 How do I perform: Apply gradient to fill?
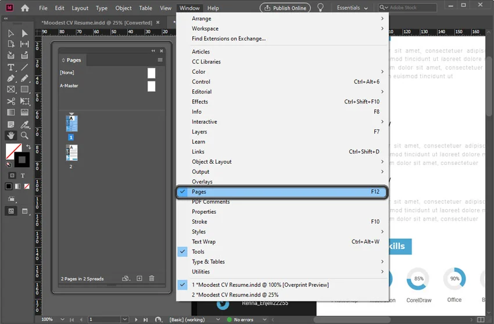(x=18, y=186)
